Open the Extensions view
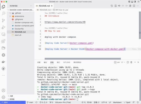141x104 pixels. tap(3, 41)
